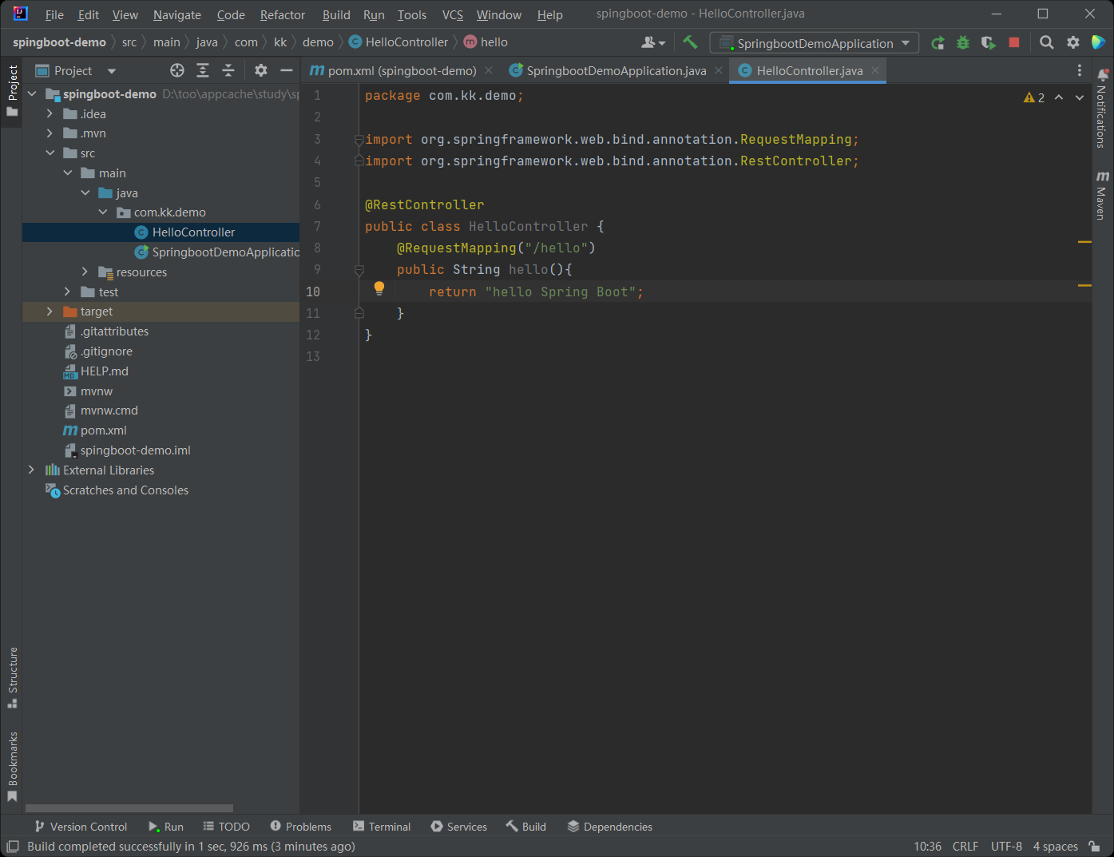Run with coverage shield icon
This screenshot has width=1114, height=857.
(x=989, y=43)
